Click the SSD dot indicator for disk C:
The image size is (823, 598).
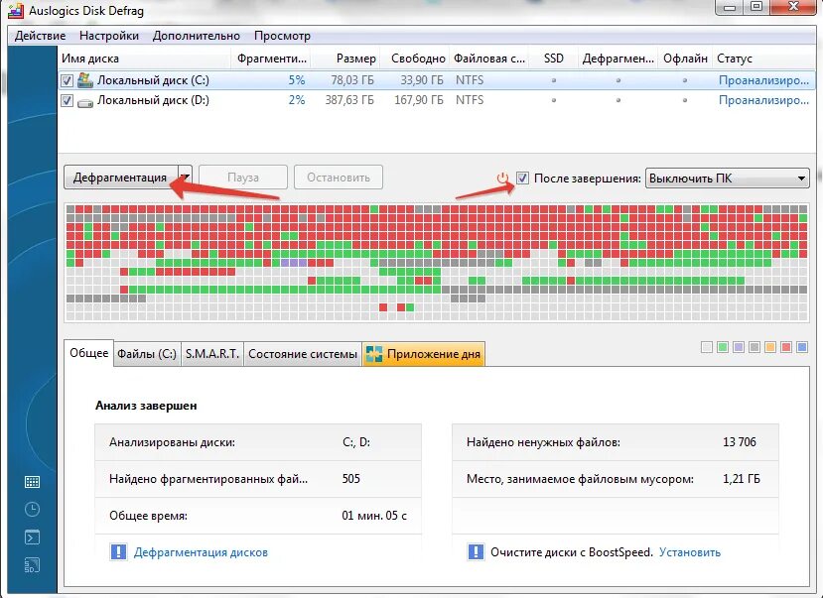click(x=554, y=80)
